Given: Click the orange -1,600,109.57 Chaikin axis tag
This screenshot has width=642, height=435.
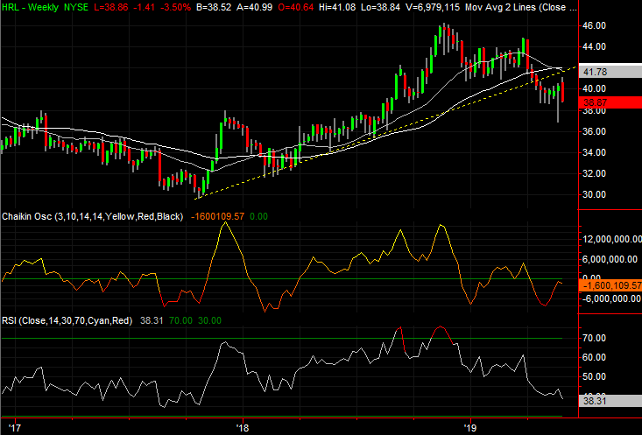Looking at the screenshot, I should click(x=610, y=285).
